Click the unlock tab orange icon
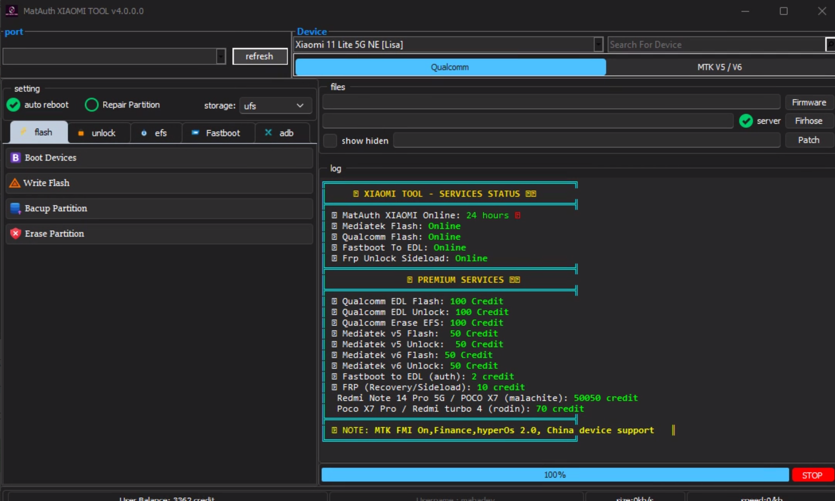This screenshot has height=501, width=835. point(81,133)
